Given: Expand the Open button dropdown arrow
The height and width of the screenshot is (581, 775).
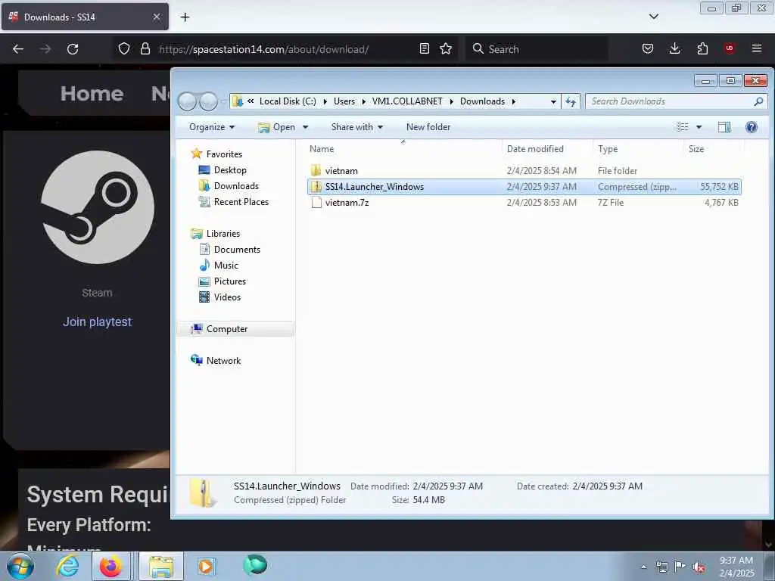Looking at the screenshot, I should click(306, 127).
